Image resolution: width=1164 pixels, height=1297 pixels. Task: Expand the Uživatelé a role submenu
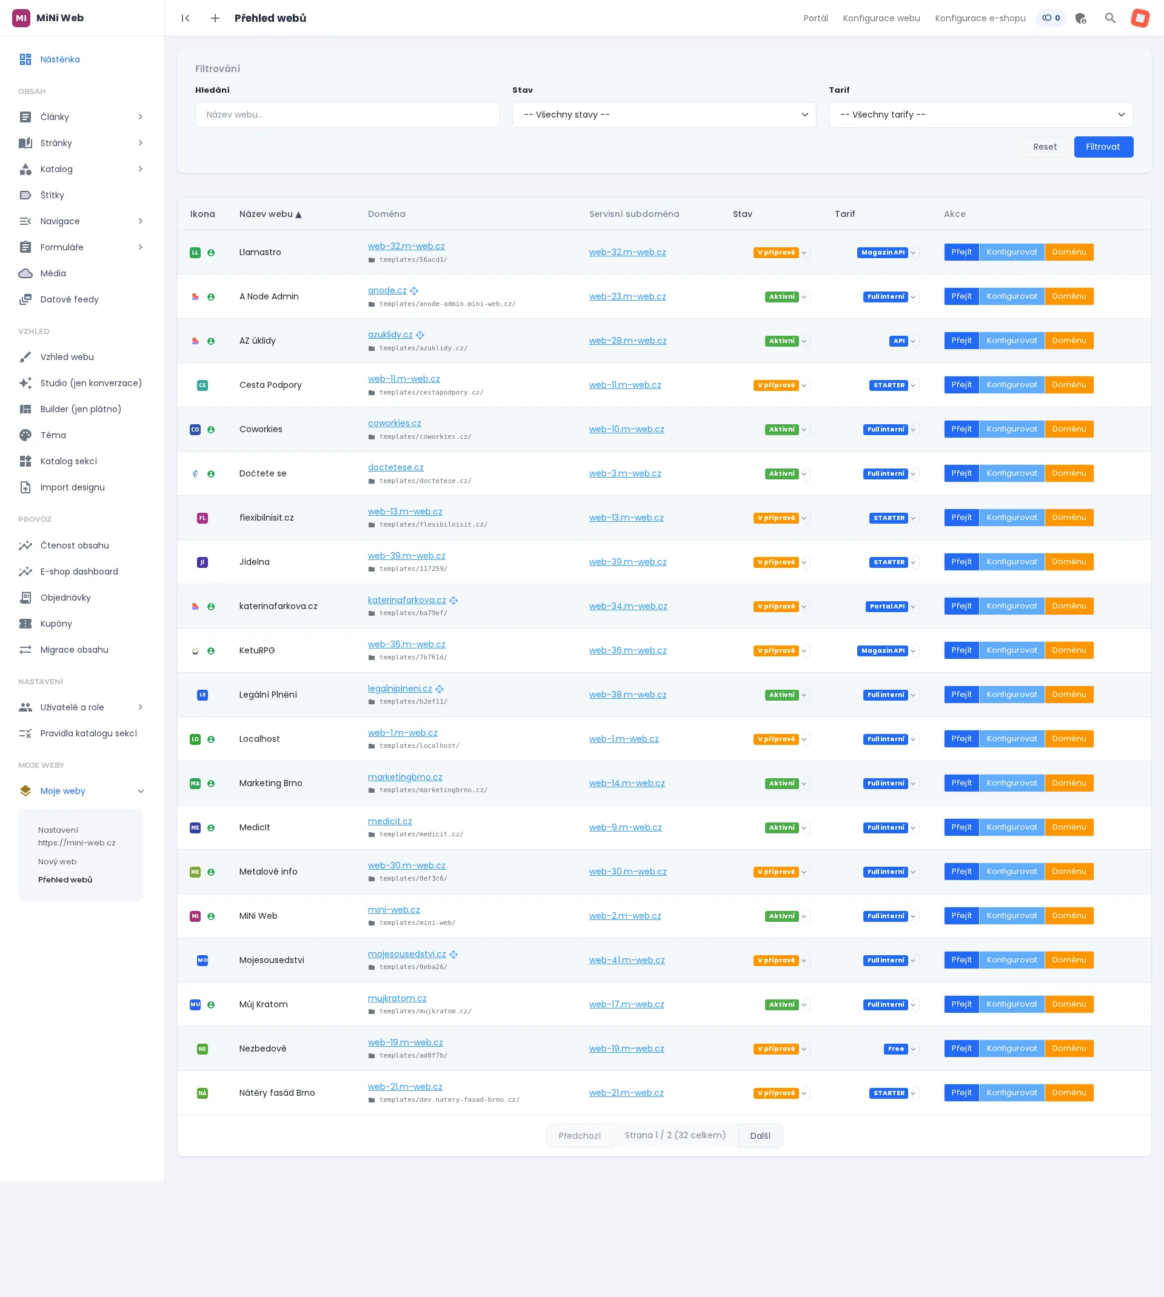click(140, 707)
